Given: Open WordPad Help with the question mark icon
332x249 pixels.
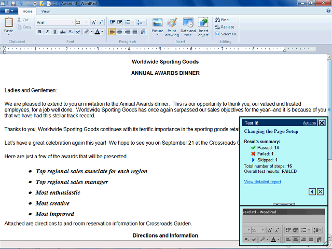Looking at the screenshot, I should (328, 11).
